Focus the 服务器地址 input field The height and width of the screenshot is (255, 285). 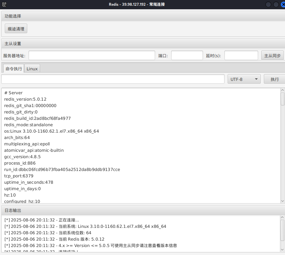pos(92,55)
